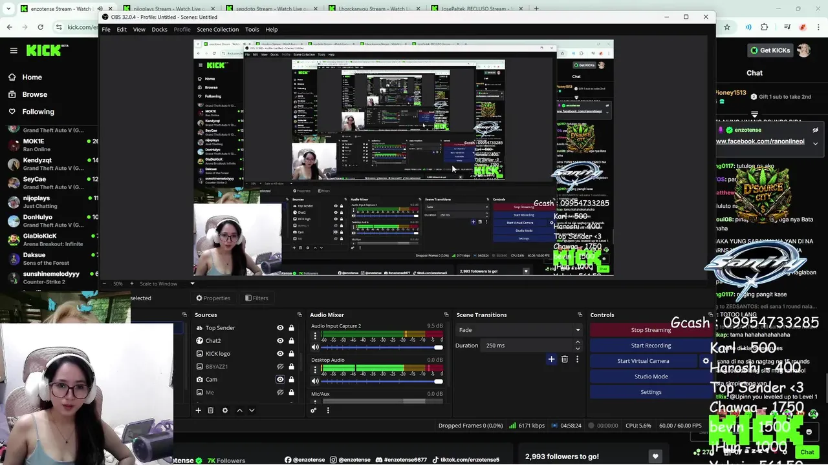Open source Properties button
Image resolution: width=828 pixels, height=465 pixels.
pyautogui.click(x=213, y=298)
